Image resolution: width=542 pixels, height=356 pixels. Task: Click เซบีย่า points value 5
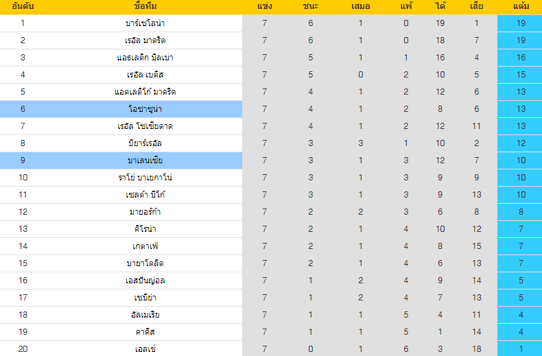click(x=521, y=298)
